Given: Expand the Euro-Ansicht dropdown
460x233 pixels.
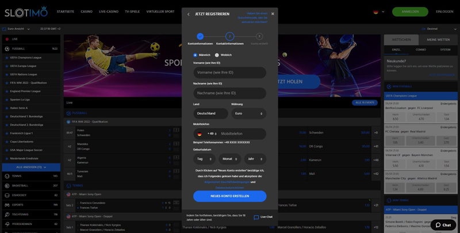Looking at the screenshot, I should 28,29.
